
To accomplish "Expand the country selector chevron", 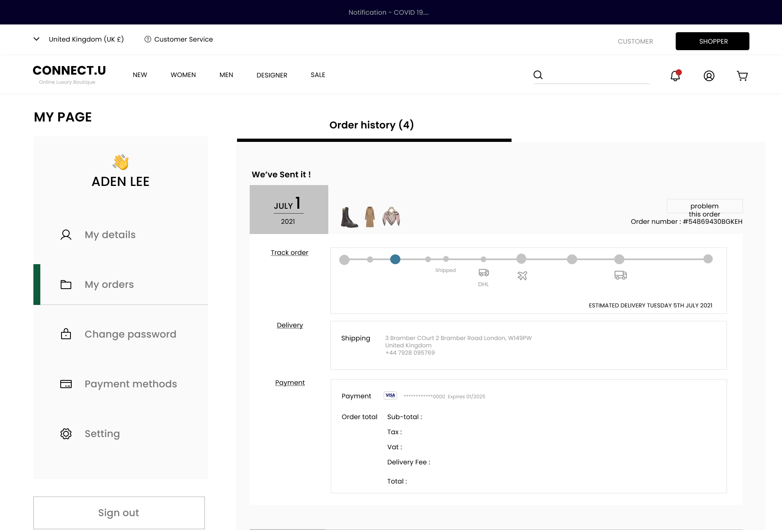I will [x=36, y=39].
